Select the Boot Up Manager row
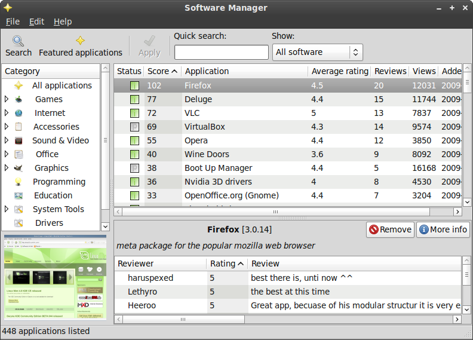This screenshot has height=340, width=473. (287, 168)
